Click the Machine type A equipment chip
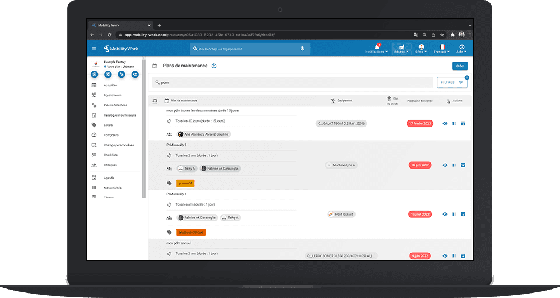The image size is (560, 298). tap(342, 165)
